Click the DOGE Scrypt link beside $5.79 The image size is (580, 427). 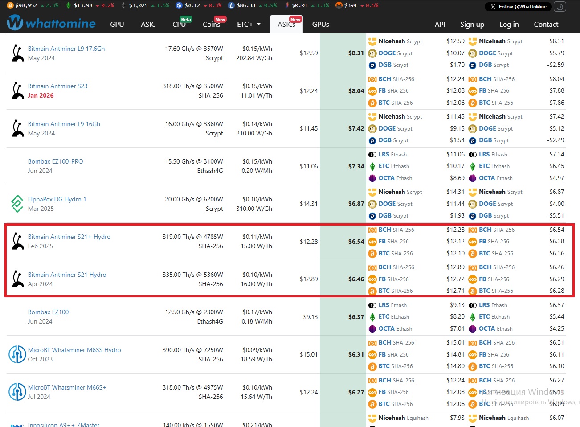[x=496, y=53]
